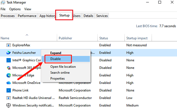Image resolution: width=177 pixels, height=110 pixels.
Task: Click the Realtek HD Audio icon
Action: (x=9, y=98)
